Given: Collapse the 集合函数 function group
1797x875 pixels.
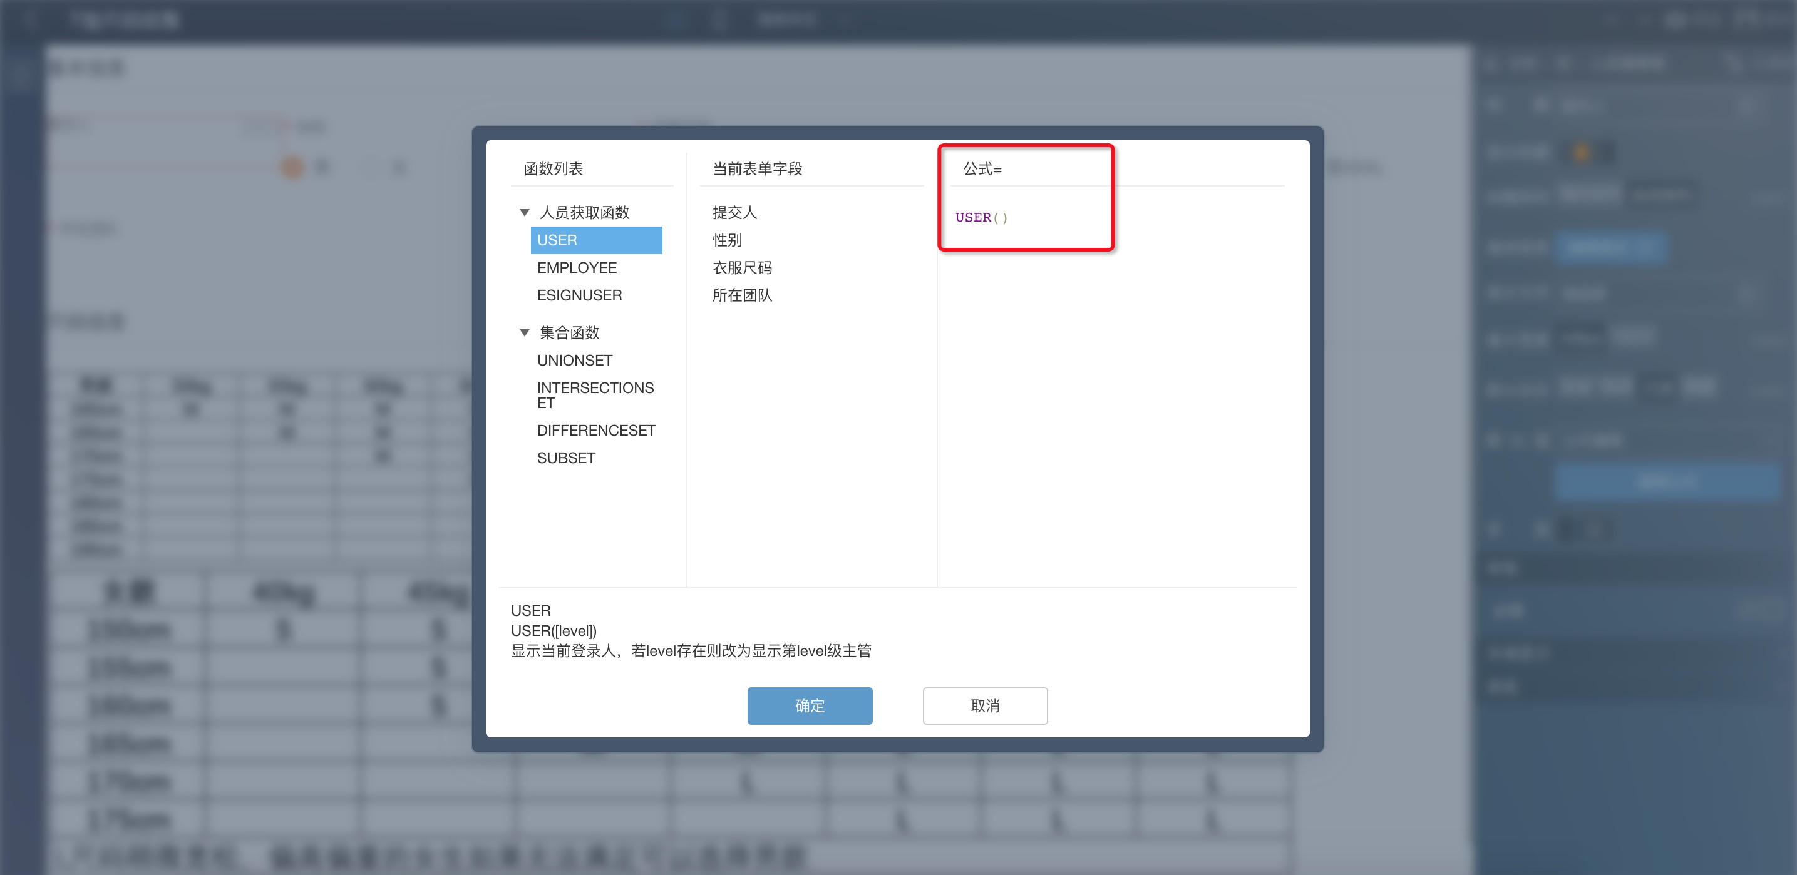Looking at the screenshot, I should pos(525,333).
